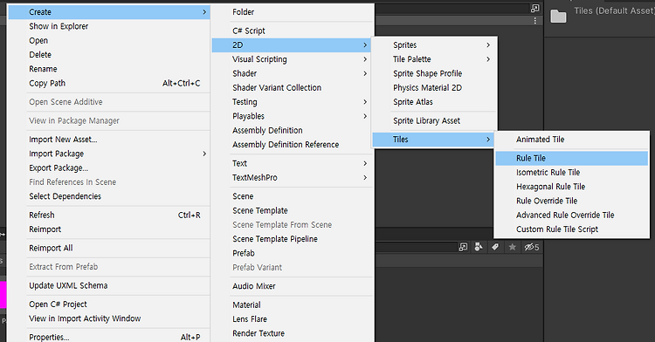Click the Tiles folder icon in Inspector

tap(558, 17)
